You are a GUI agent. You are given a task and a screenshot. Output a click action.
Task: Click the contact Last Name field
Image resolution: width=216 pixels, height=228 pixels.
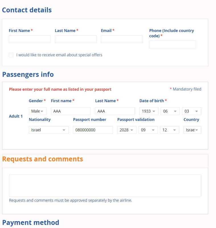pos(76,39)
